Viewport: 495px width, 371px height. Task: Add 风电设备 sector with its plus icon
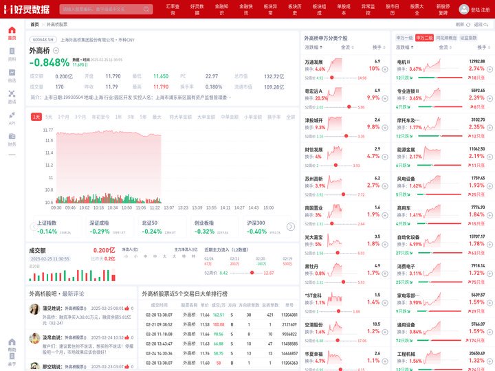tap(489, 185)
